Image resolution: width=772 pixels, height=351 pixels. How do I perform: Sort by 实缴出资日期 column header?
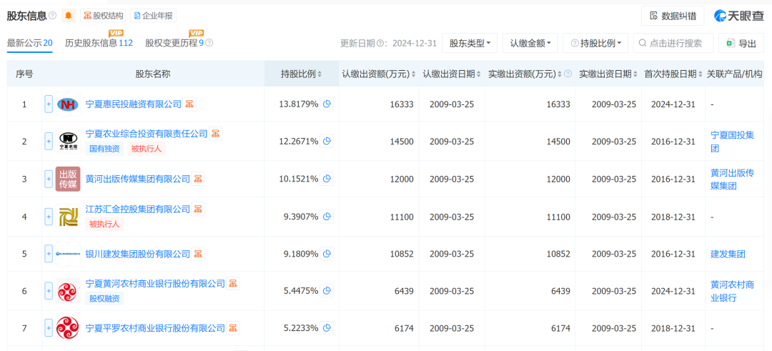(608, 74)
